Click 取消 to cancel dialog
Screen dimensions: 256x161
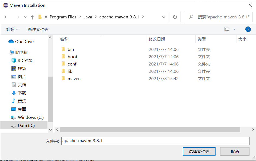point(235,152)
